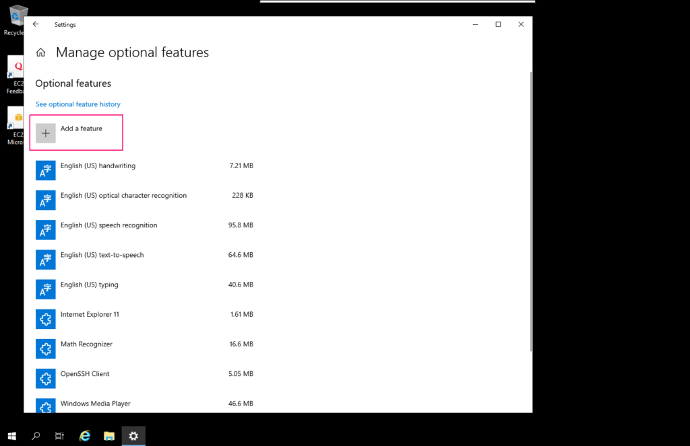Click the English (US) handwriting language icon

pyautogui.click(x=46, y=171)
